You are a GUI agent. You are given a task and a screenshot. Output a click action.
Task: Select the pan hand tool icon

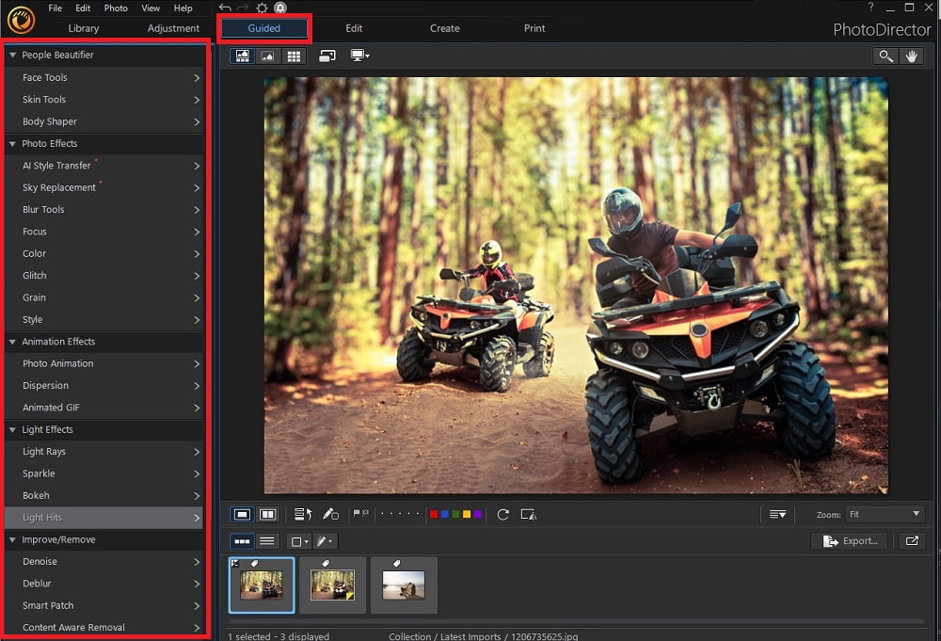[x=911, y=56]
